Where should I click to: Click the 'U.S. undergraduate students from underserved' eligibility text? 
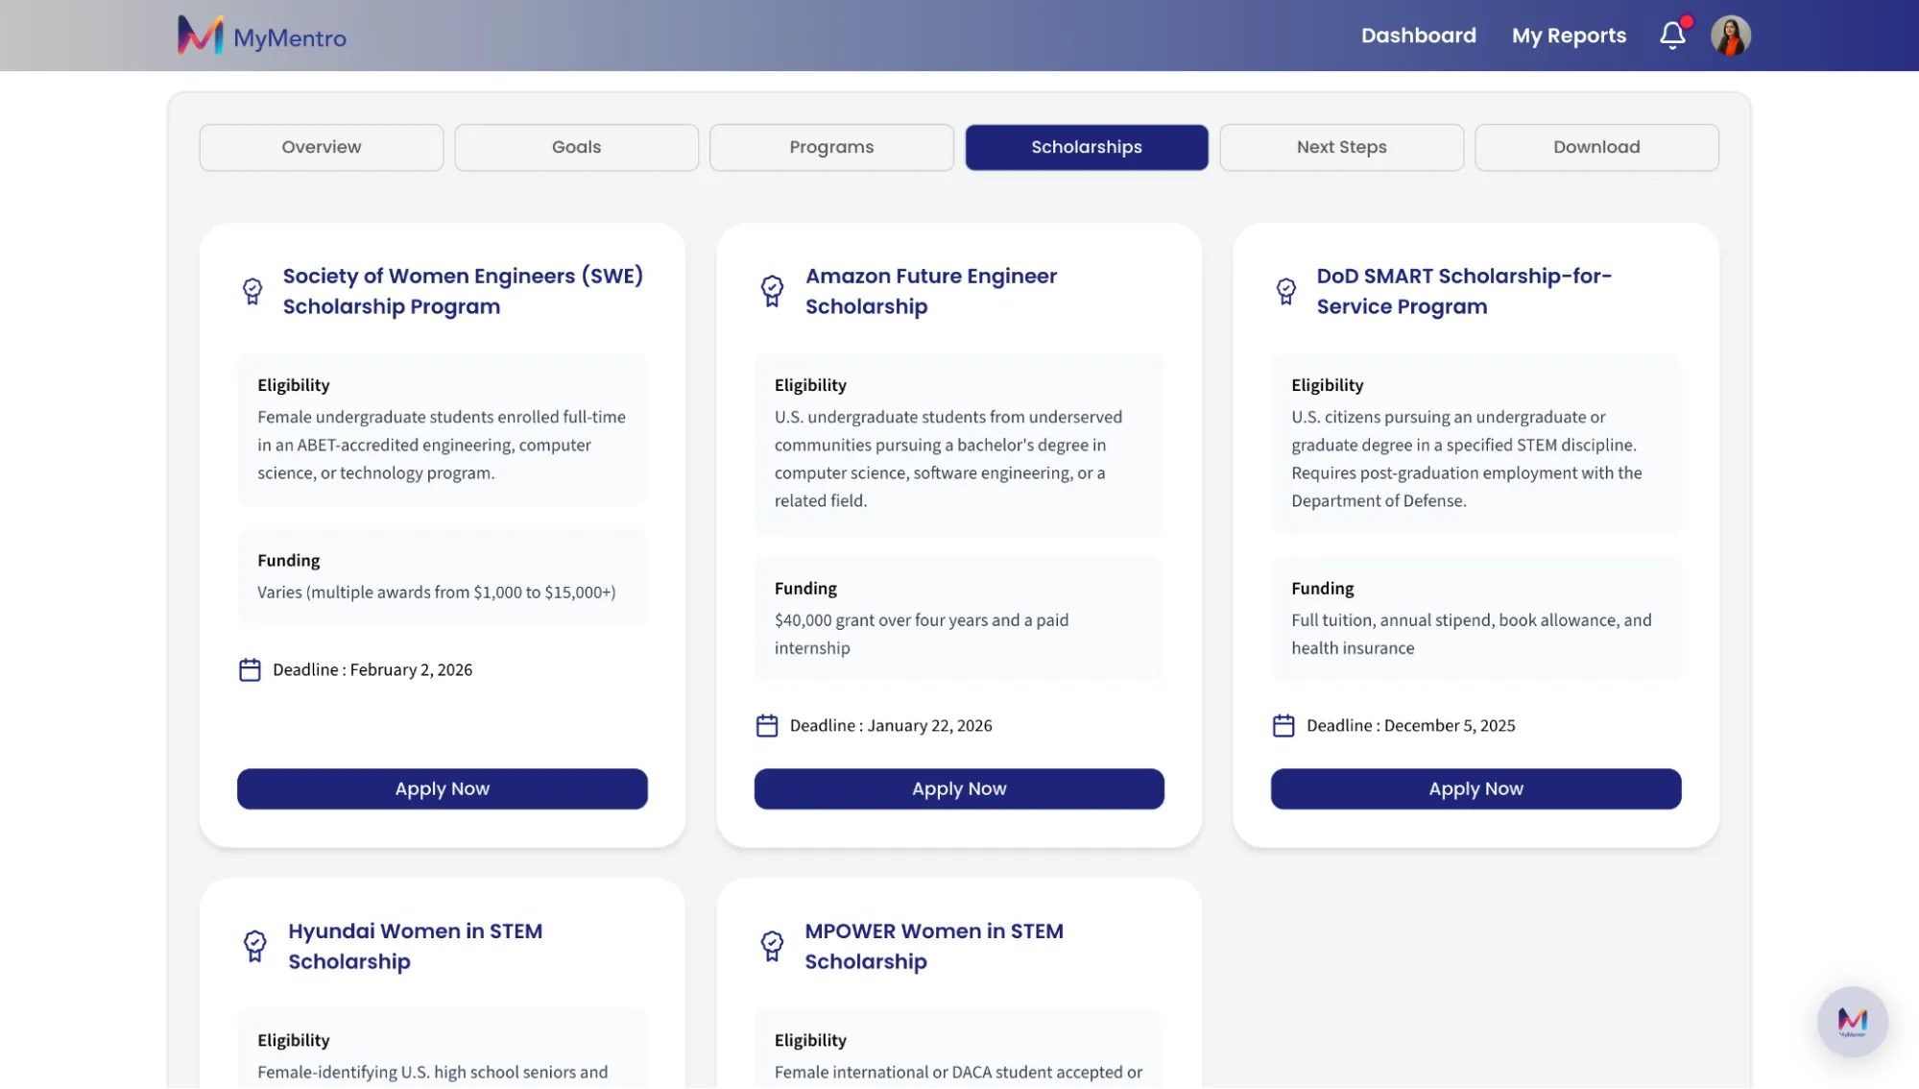tap(948, 459)
